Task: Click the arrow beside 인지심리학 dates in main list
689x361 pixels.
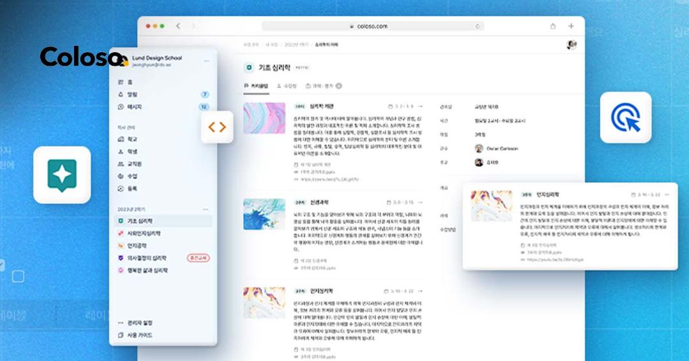Action: point(420,291)
